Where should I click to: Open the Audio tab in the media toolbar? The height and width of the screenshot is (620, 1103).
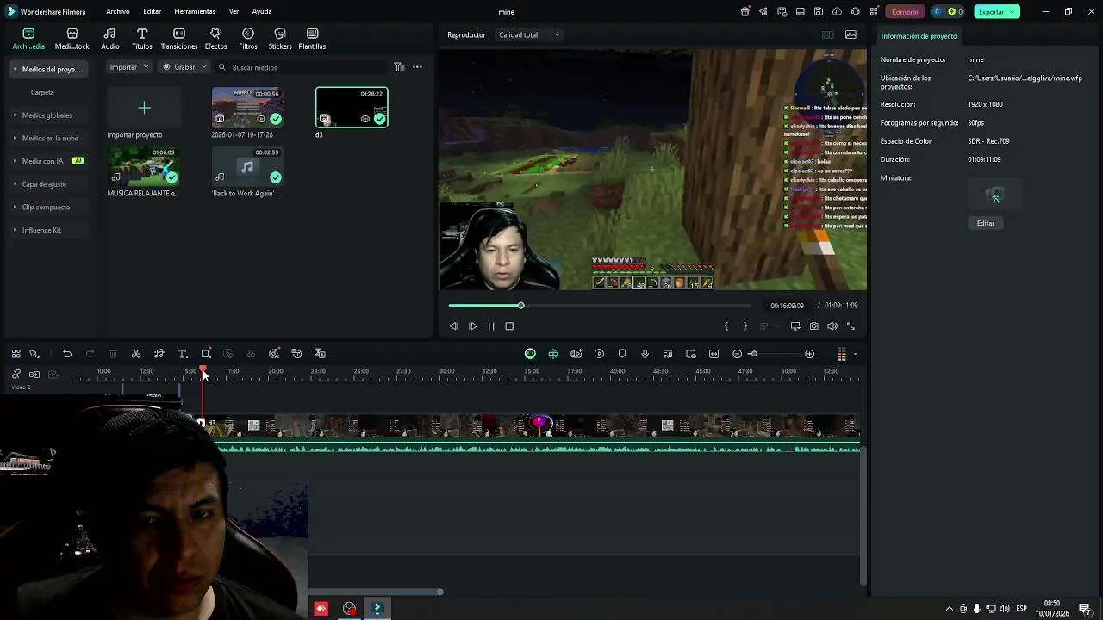point(110,39)
